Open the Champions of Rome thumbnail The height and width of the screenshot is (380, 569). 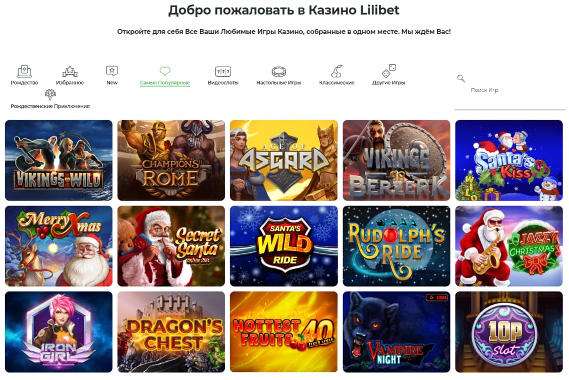[172, 160]
